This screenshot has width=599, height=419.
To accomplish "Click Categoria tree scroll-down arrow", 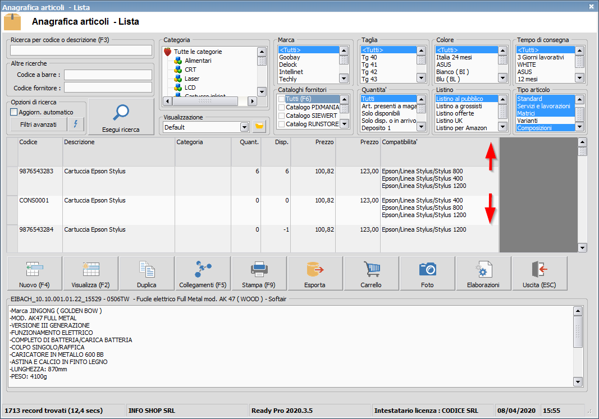I will (x=262, y=91).
